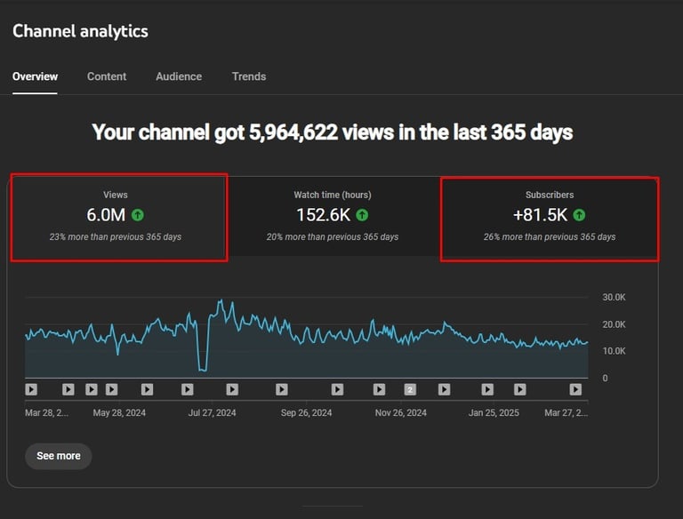The image size is (683, 519).
Task: Click '26% more than previous 365 days'
Action: coord(550,237)
